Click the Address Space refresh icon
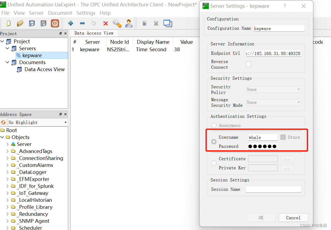331x230 pixels. tap(3, 122)
